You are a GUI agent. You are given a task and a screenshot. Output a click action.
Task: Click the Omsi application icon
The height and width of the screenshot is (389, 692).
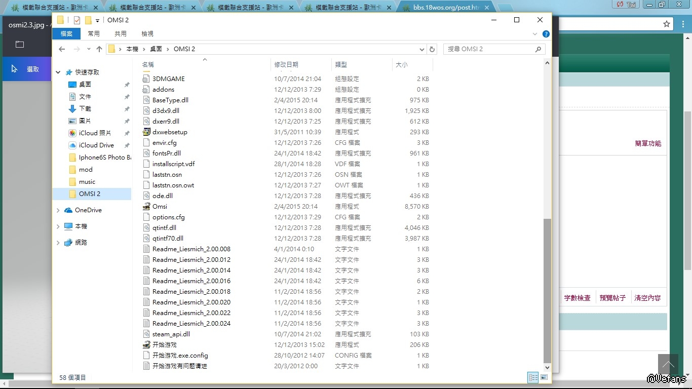146,206
